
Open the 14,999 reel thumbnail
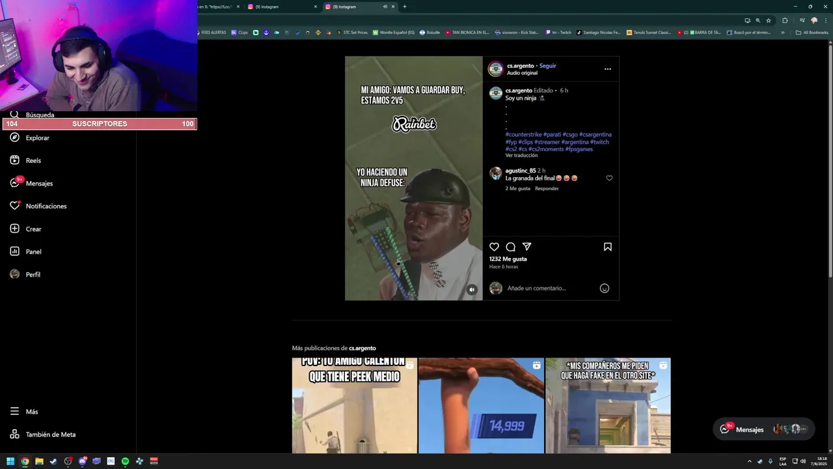(481, 405)
